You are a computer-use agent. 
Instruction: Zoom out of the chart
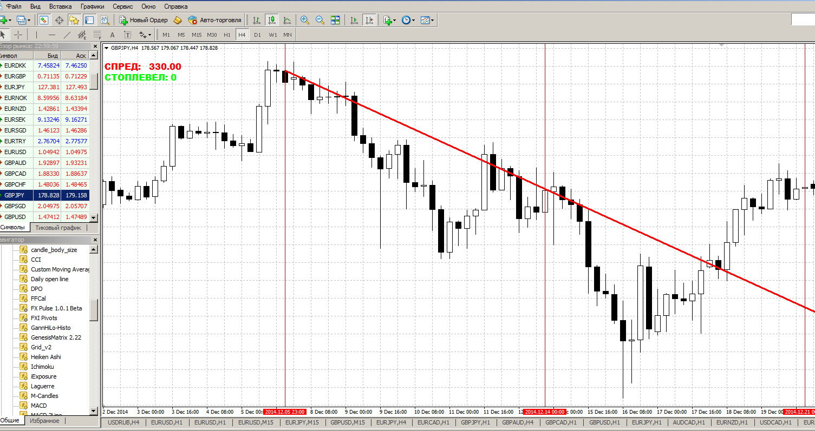[320, 20]
